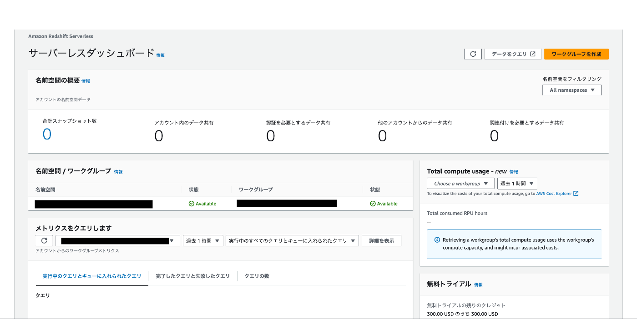Open the redacted namespace name link
This screenshot has width=637, height=319.
[x=94, y=204]
